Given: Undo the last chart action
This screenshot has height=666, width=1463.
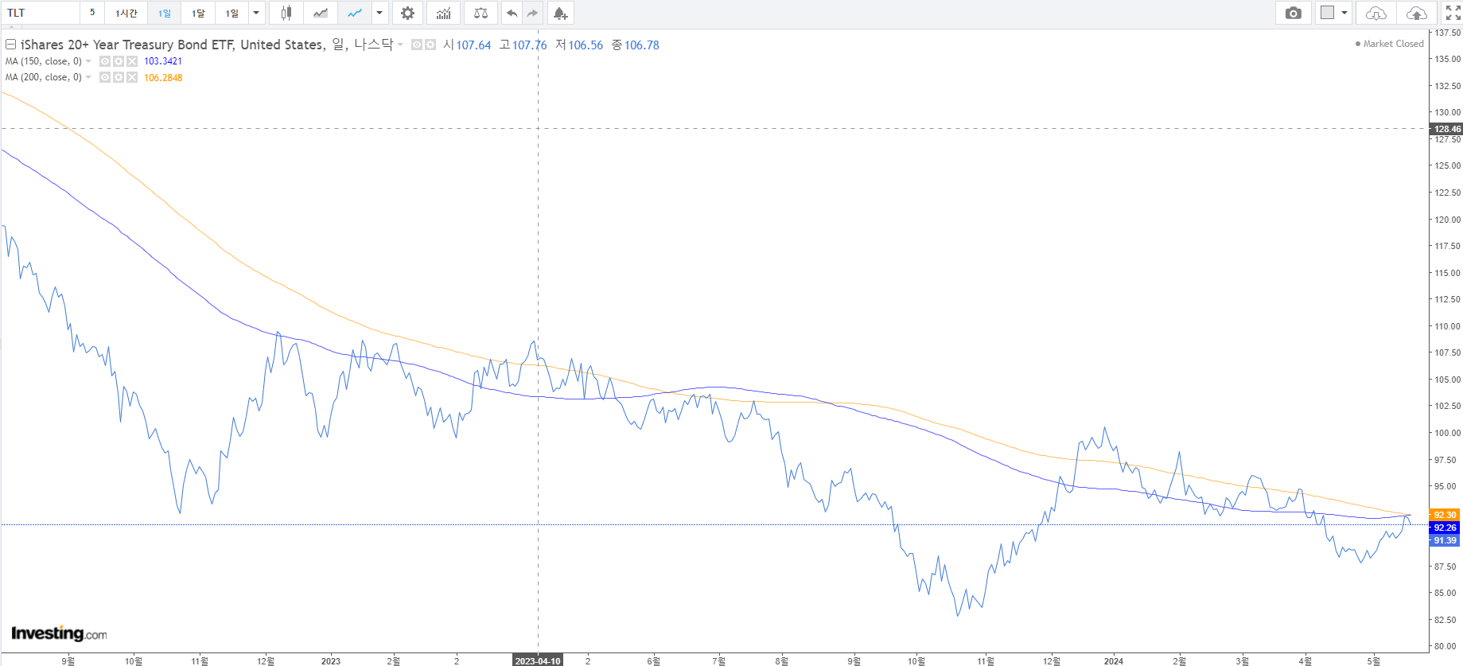Looking at the screenshot, I should (x=512, y=13).
